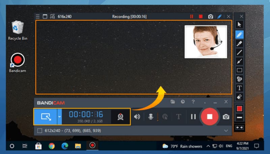270x154 pixels.
Task: Select the cursor arrow tool
Action: pos(239,24)
